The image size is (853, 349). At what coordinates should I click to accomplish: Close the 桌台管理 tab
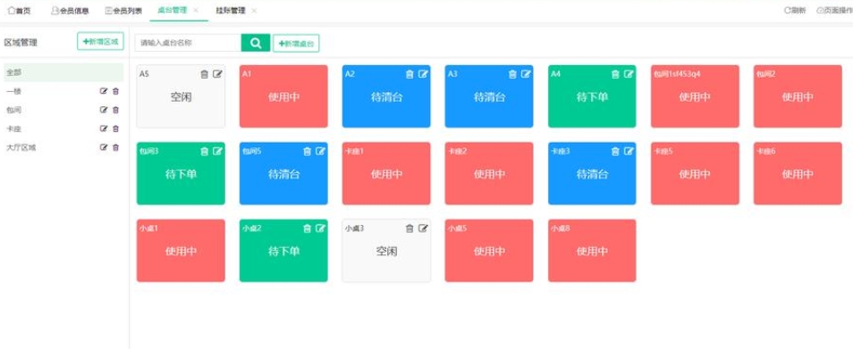(x=196, y=11)
